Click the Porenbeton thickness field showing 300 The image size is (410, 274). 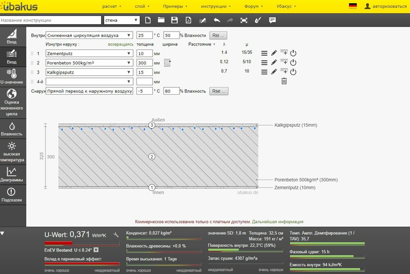click(144, 63)
